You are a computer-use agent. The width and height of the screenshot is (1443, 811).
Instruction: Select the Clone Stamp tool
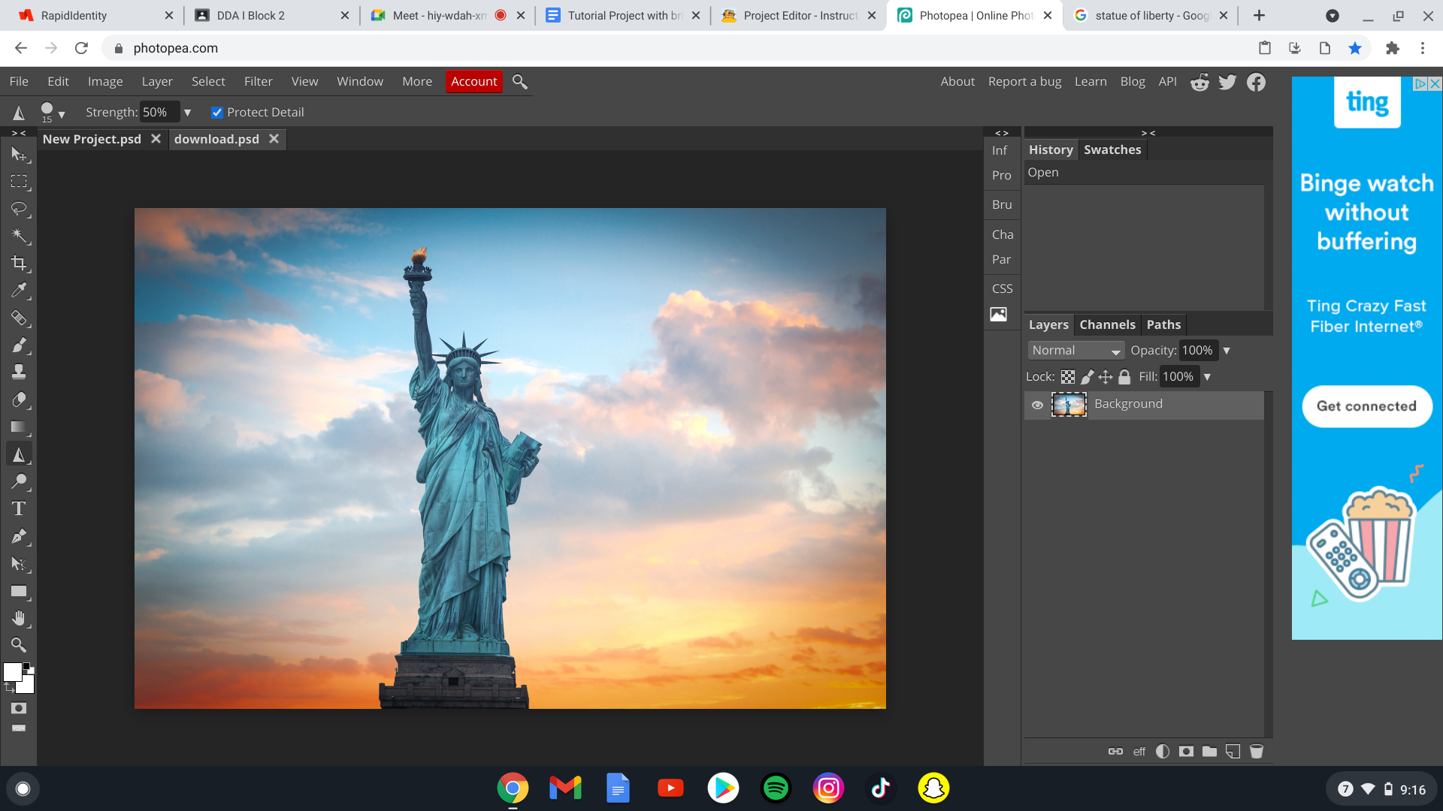click(19, 372)
